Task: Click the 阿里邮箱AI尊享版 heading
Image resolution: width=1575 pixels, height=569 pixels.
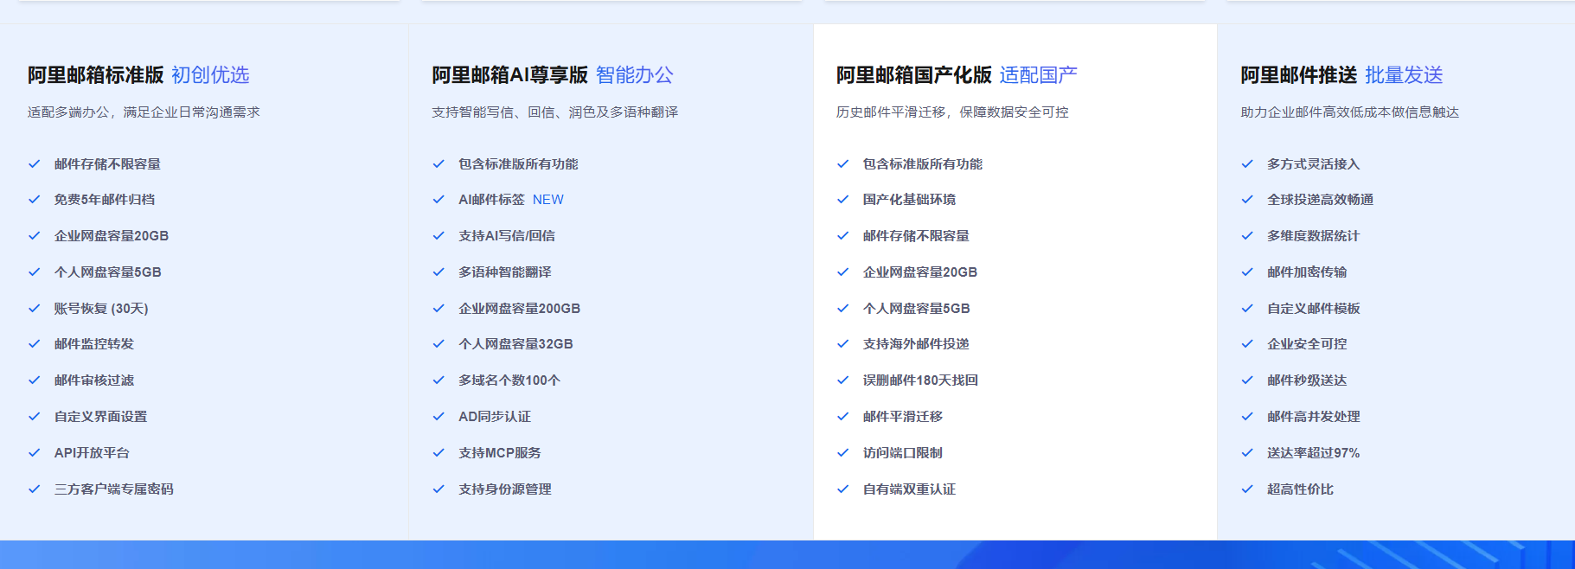Action: coord(510,75)
